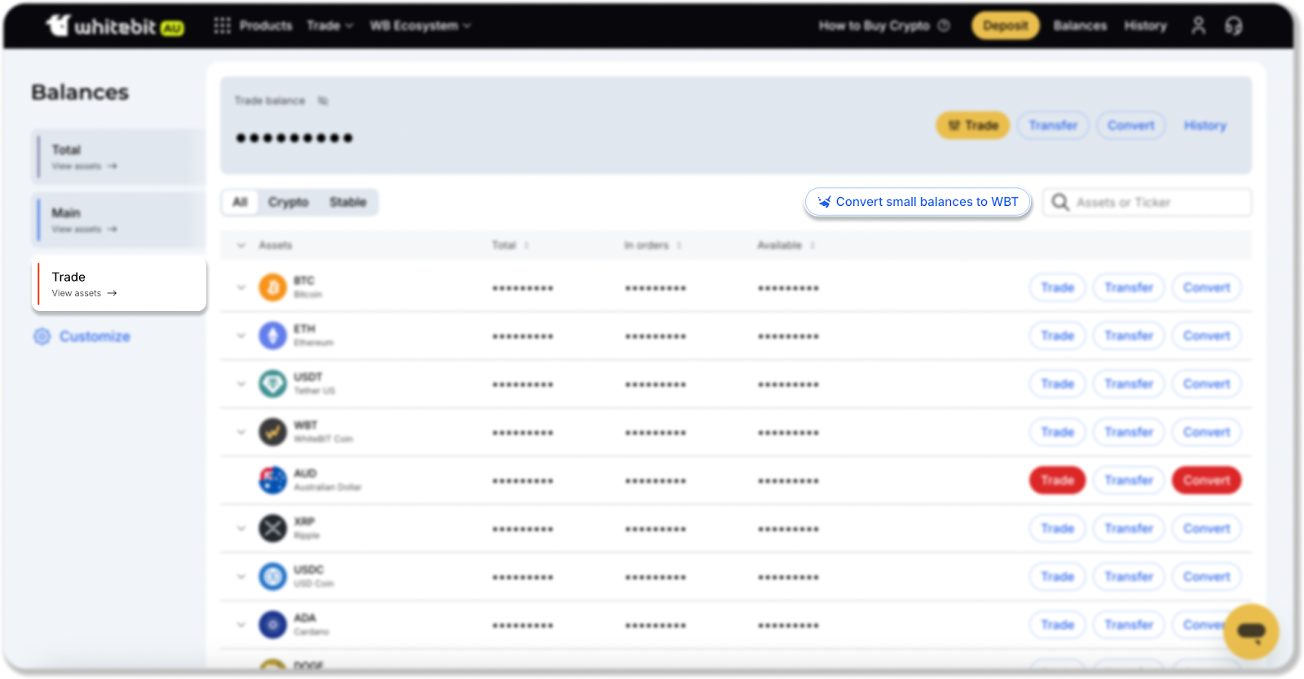Open the WB Ecosystem dropdown menu
This screenshot has height=679, width=1304.
[420, 26]
